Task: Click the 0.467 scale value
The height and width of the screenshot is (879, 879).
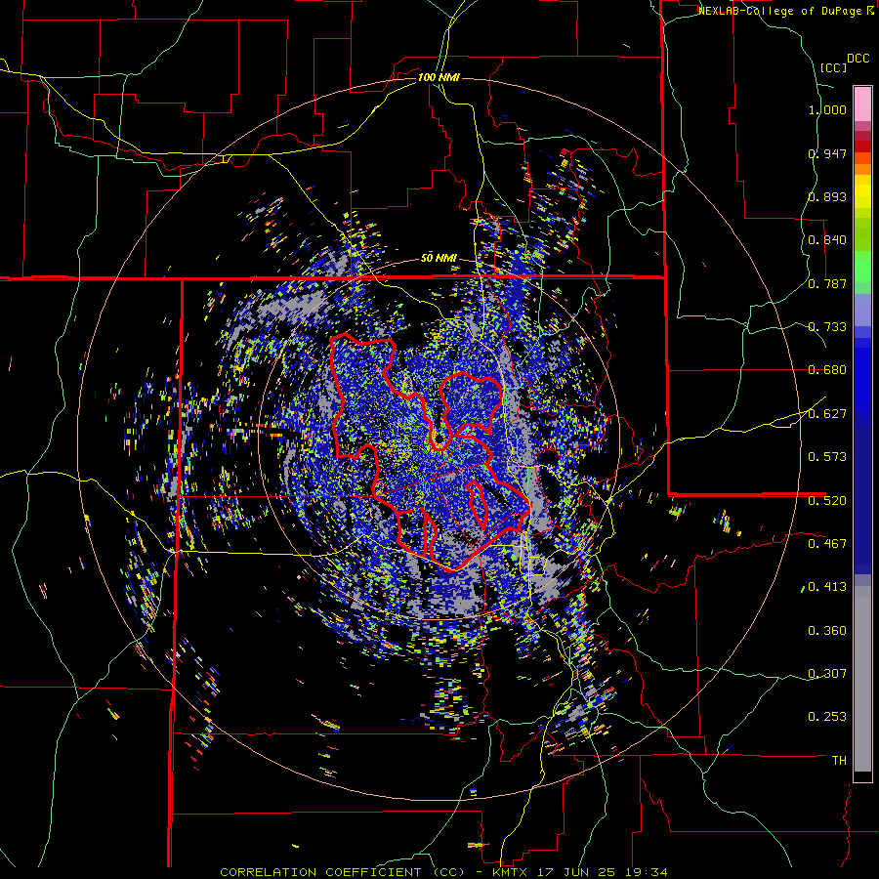Action: tap(827, 544)
